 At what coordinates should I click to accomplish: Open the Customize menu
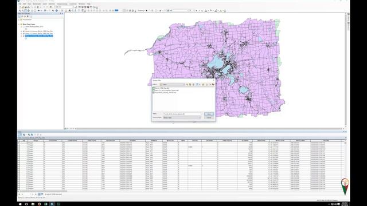pos(73,4)
